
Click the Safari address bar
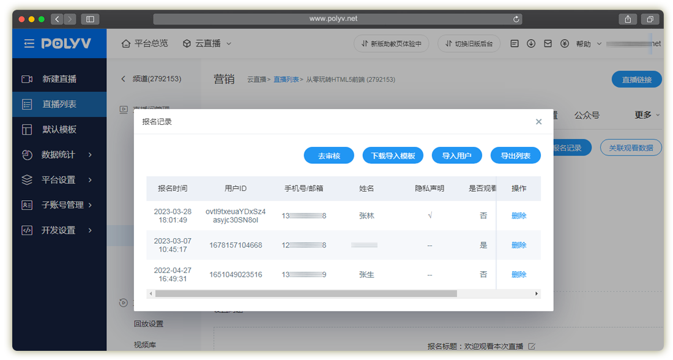click(333, 19)
